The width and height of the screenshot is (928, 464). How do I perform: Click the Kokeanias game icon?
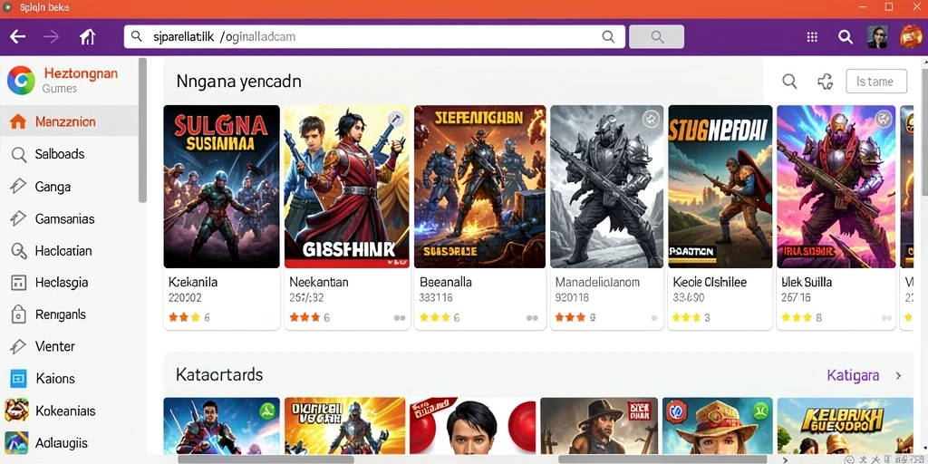[16, 411]
